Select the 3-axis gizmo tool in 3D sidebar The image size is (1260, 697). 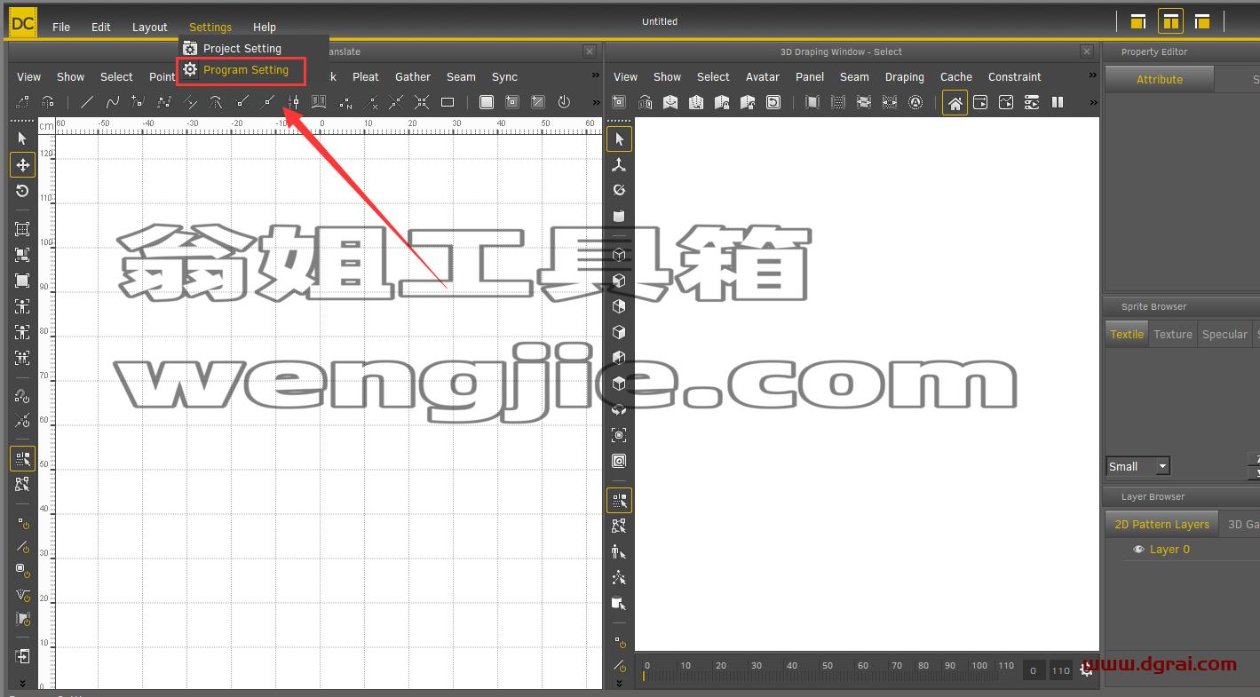pyautogui.click(x=619, y=164)
